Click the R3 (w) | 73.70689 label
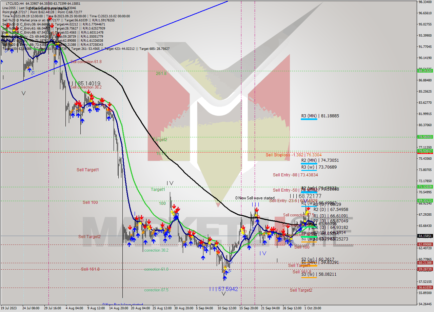434x312 pixels. point(319,167)
